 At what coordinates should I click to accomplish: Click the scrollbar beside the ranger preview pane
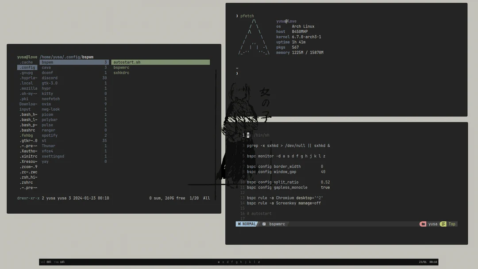click(x=216, y=128)
